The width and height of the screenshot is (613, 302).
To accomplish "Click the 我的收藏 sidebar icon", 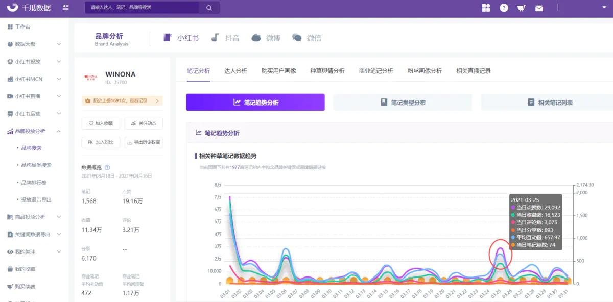I will click(10, 269).
